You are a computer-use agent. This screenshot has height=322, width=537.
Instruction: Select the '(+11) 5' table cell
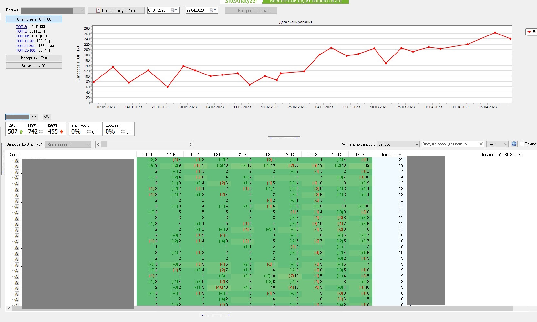coord(195,287)
